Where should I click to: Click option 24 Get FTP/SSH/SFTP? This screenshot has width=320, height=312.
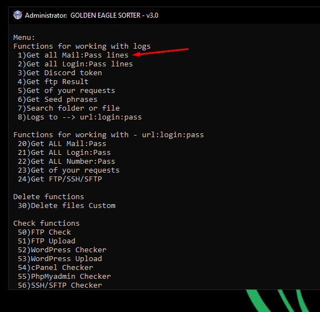[60, 179]
